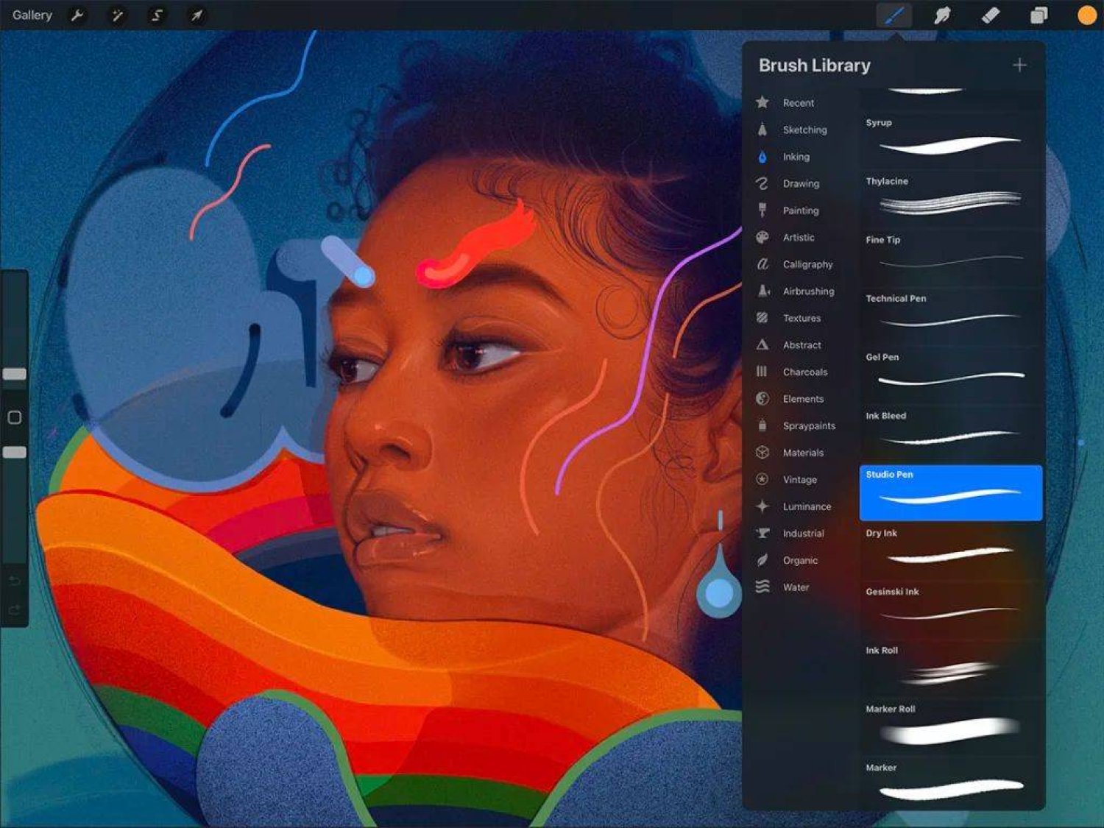
Task: Select the Smudge tool
Action: coord(942,15)
